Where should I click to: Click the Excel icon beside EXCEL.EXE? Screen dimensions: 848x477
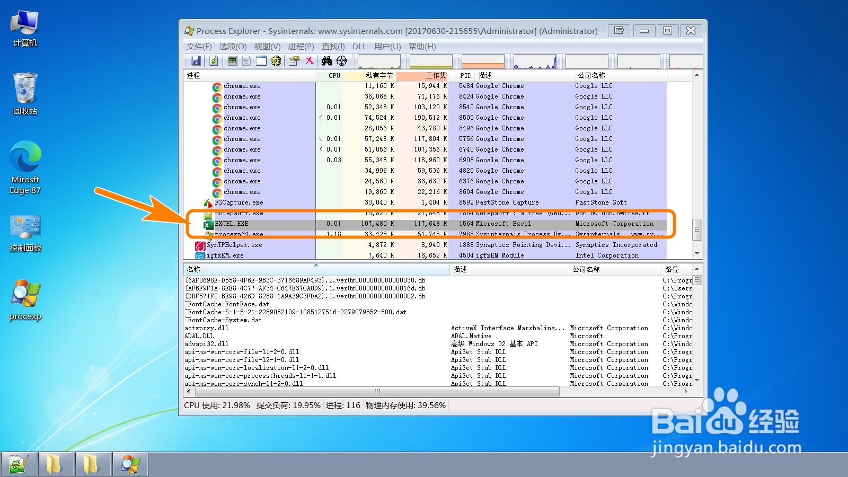[208, 224]
